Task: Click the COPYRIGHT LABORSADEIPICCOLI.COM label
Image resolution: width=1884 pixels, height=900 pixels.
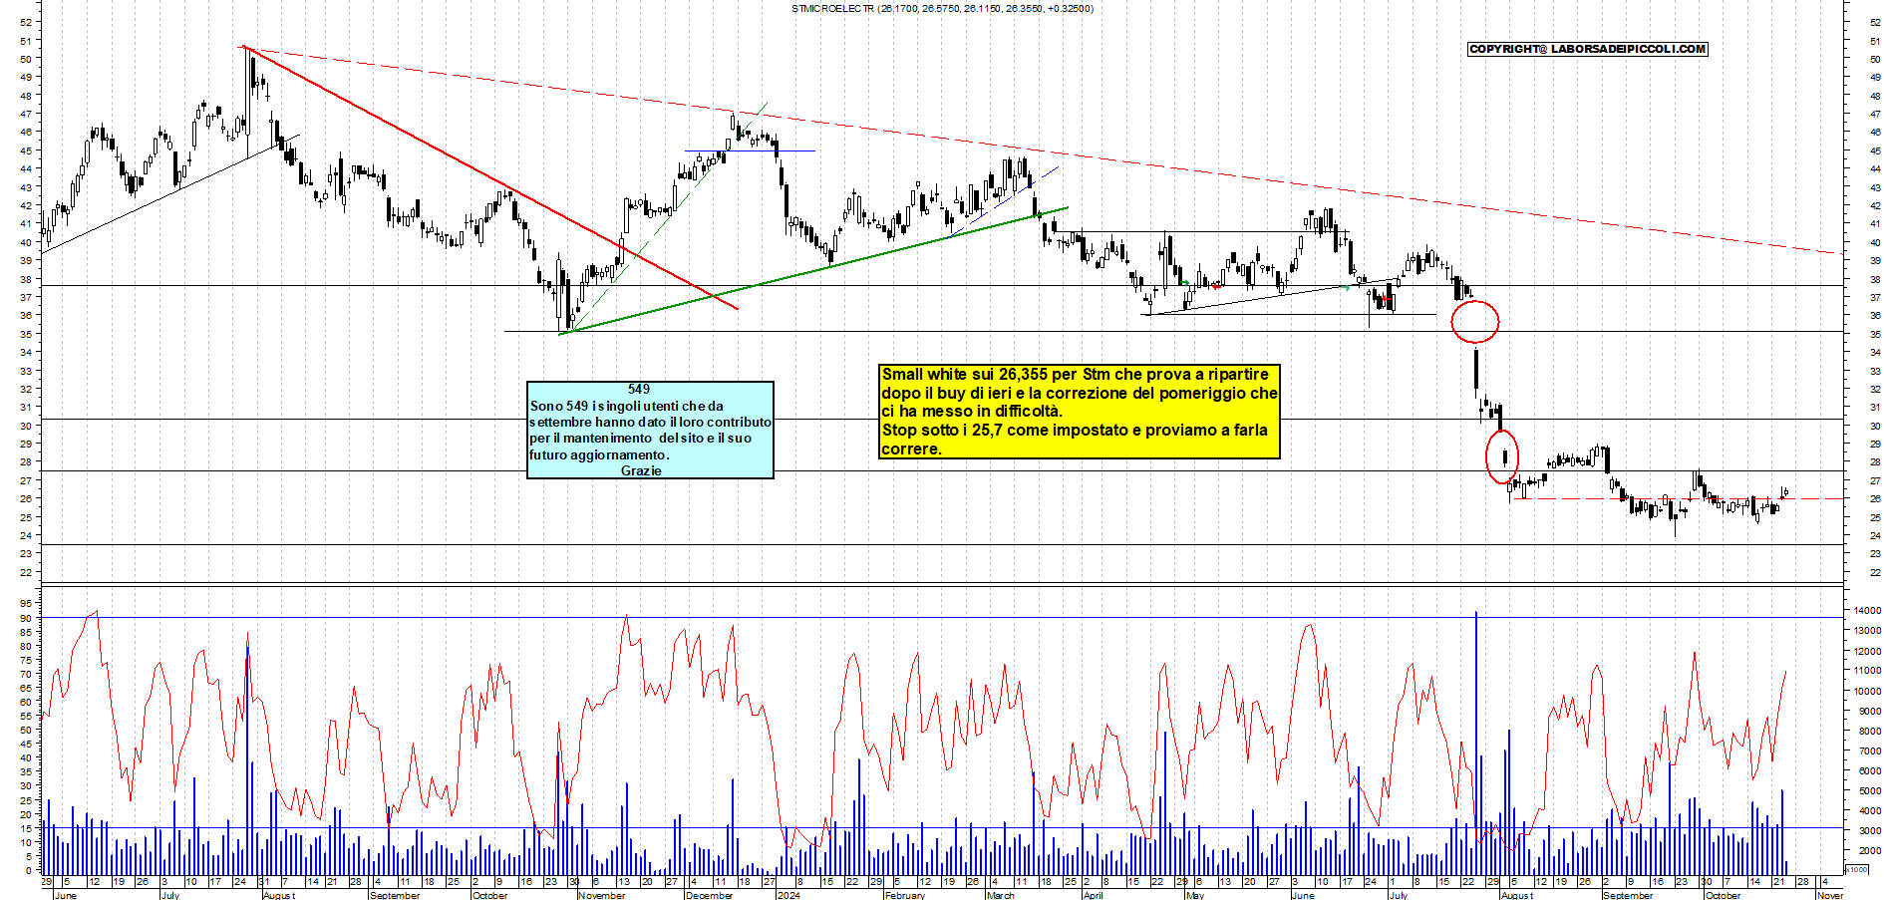Action: tap(1588, 49)
